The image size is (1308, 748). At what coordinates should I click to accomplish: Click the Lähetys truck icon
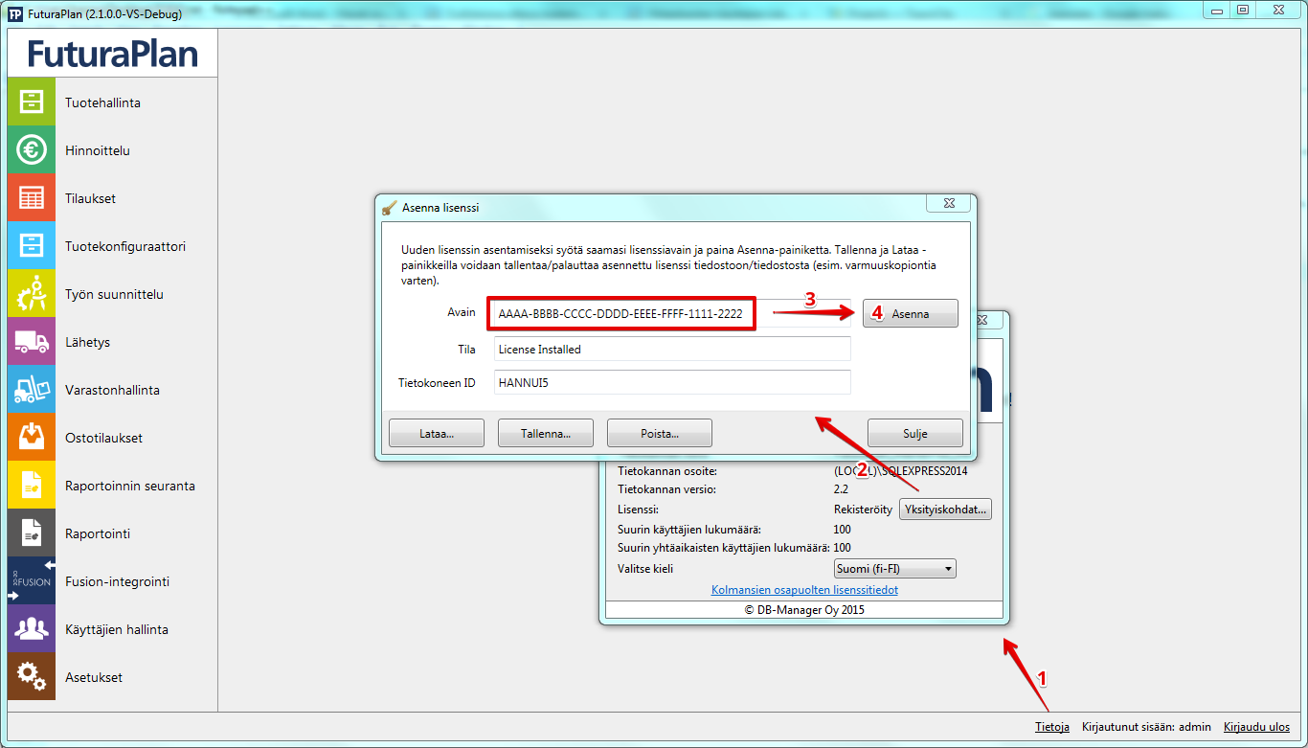click(x=32, y=342)
